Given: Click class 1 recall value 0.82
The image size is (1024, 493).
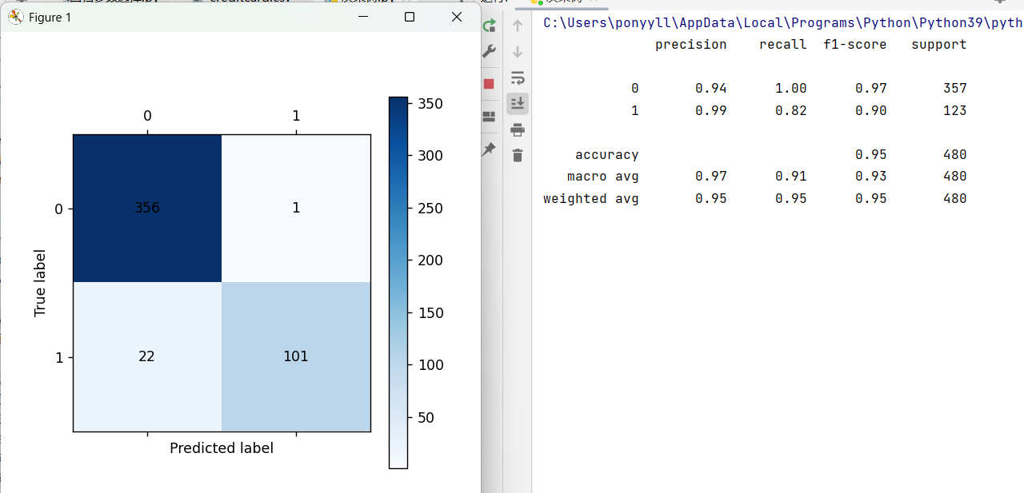Looking at the screenshot, I should (x=791, y=111).
